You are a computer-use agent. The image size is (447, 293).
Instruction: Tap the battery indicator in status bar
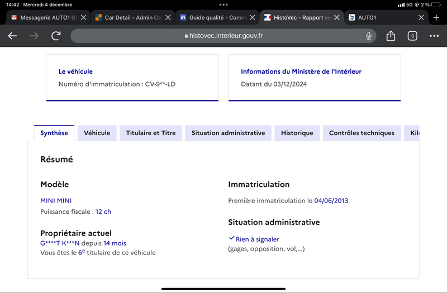[x=436, y=4]
